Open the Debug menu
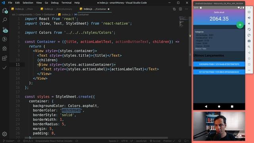 pyautogui.click(x=55, y=3)
